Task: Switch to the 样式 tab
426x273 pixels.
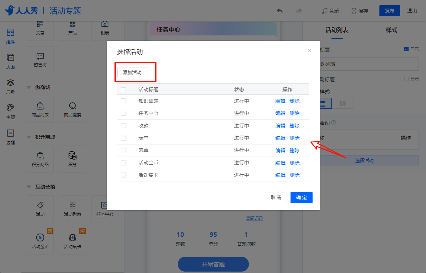Action: 392,30
